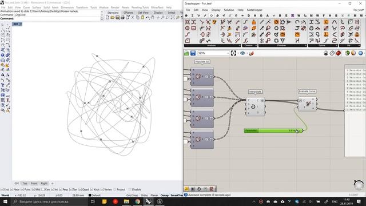Click the orange help question icon in Analysis panel
The height and width of the screenshot is (206, 366).
[214, 22]
